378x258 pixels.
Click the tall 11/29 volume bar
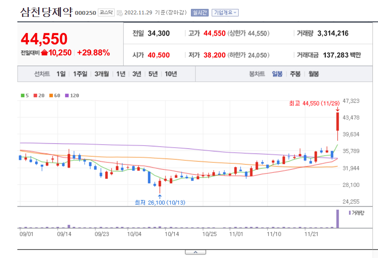337,219
